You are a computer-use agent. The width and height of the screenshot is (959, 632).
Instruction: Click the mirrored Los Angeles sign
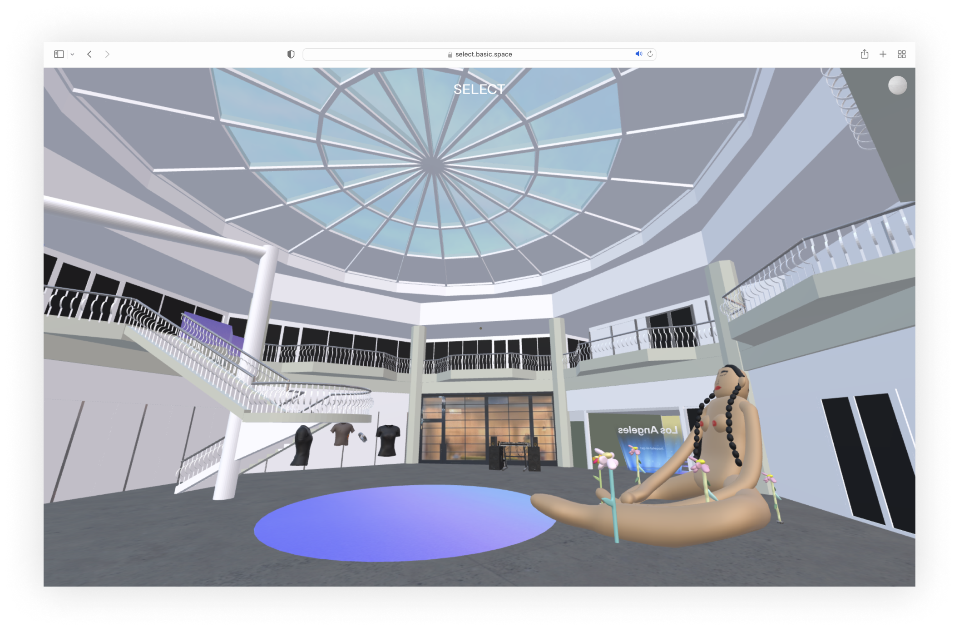click(648, 430)
